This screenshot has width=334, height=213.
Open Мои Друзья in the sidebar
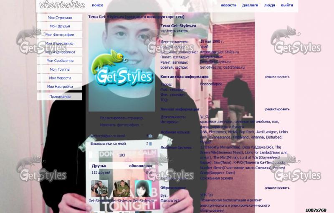[60, 26]
